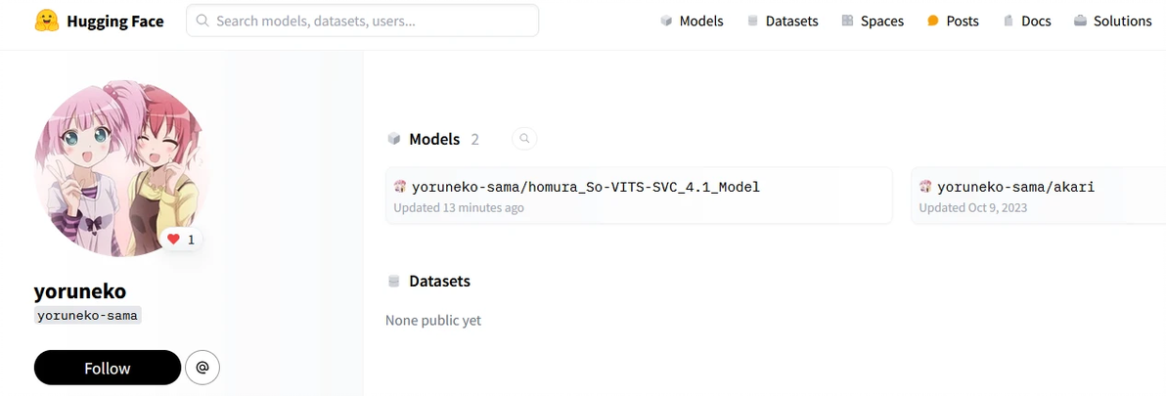This screenshot has width=1166, height=396.
Task: Open the Posts navigation tab
Action: 953,21
